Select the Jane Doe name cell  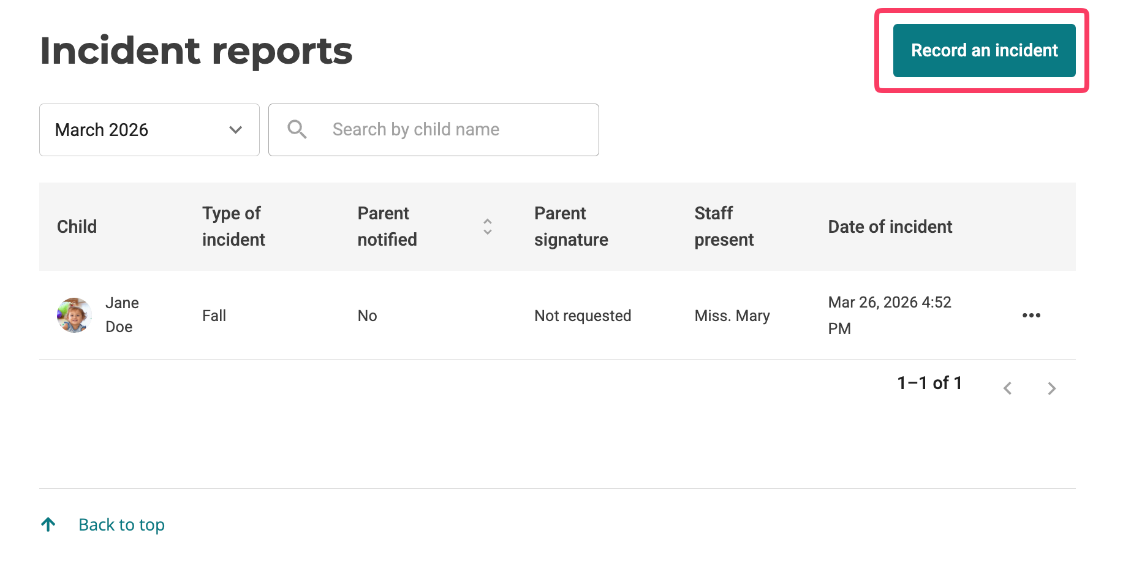(x=122, y=315)
